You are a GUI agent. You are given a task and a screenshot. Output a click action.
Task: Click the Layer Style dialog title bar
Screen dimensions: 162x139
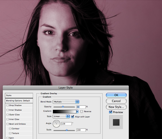pyautogui.click(x=66, y=88)
